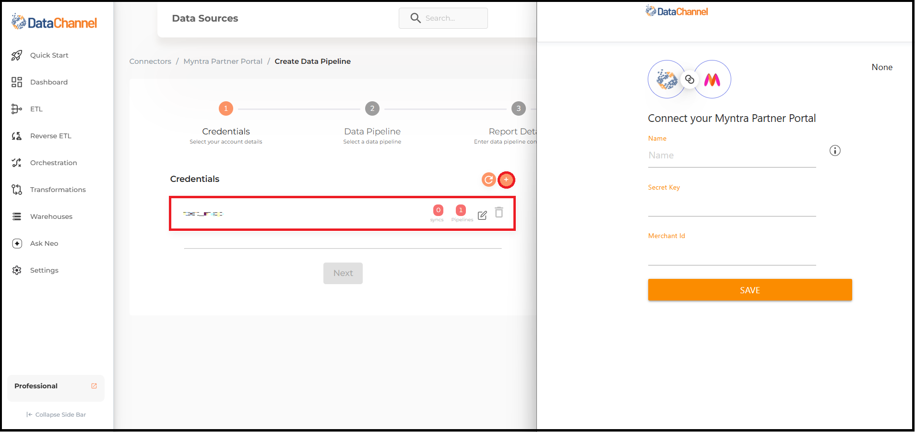Select the saved credential row name

203,214
